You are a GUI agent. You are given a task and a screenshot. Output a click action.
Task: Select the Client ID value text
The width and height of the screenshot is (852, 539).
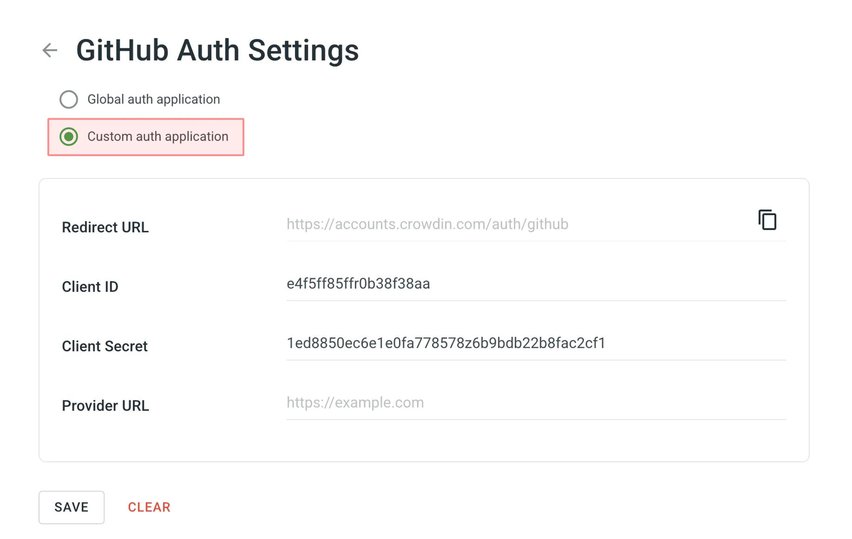(x=358, y=283)
